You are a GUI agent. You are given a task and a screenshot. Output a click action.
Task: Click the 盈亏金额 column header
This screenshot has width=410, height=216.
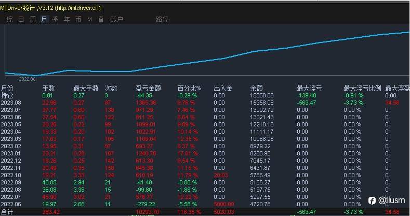[148, 88]
